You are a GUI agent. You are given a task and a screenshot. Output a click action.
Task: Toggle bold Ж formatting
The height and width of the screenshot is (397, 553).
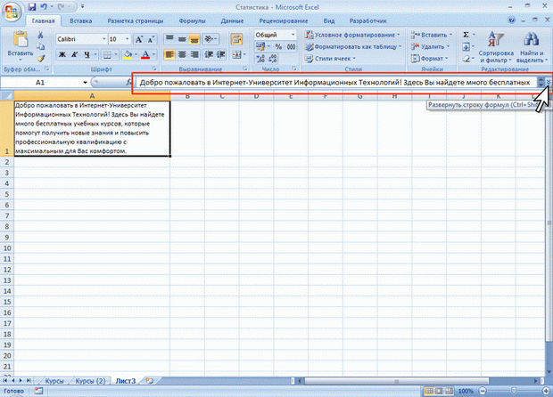pos(62,54)
